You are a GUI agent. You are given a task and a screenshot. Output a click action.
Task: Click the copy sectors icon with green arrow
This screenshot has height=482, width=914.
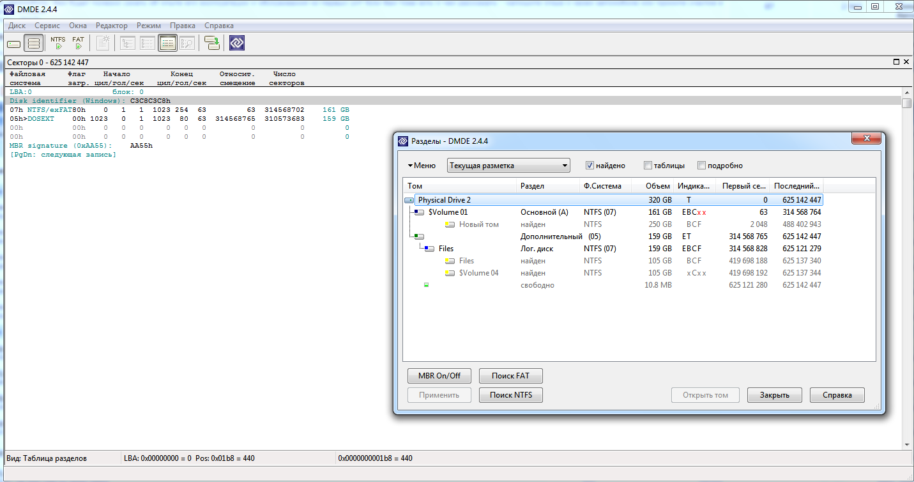pos(212,43)
